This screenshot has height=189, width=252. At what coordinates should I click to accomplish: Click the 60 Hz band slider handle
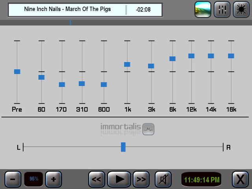[41, 77]
